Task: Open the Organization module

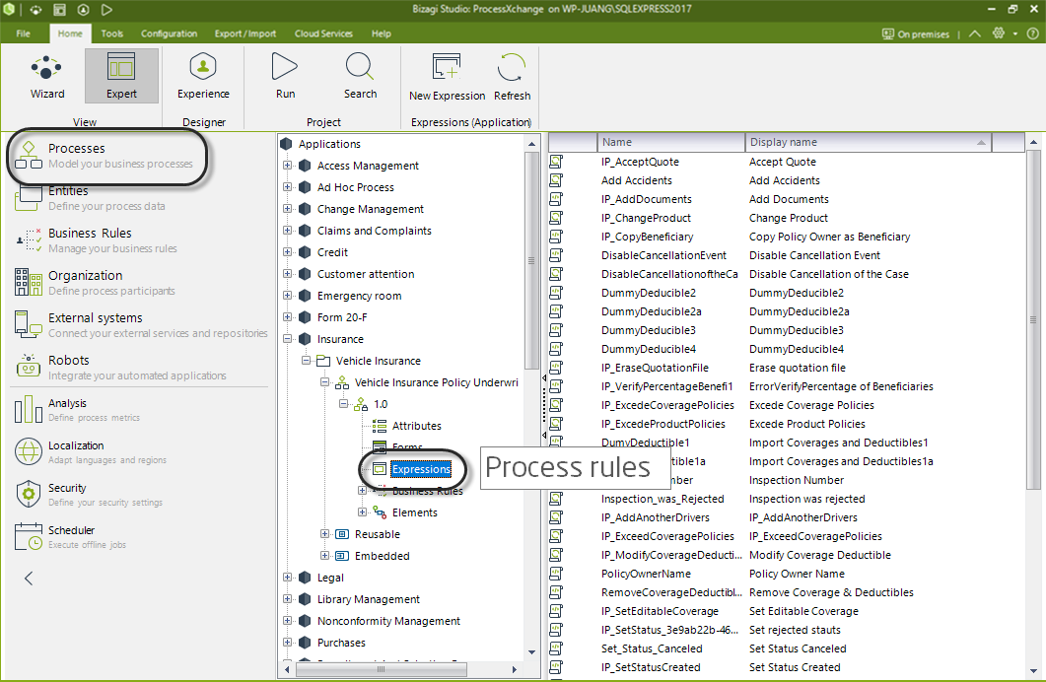Action: pyautogui.click(x=94, y=282)
